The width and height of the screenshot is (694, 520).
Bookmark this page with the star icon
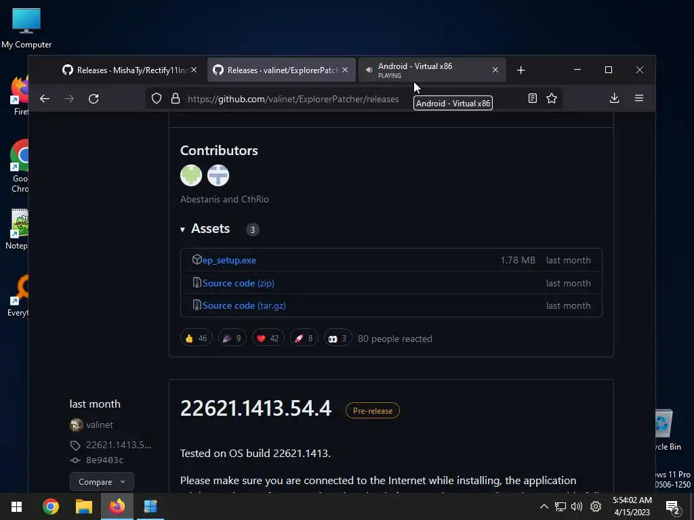[x=552, y=98]
